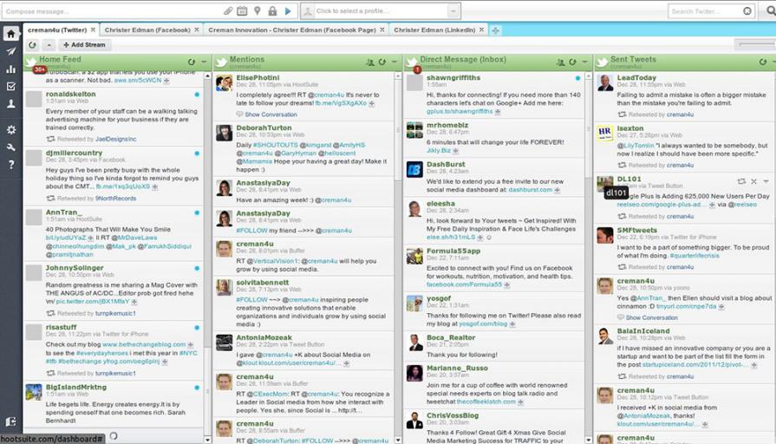Screen dimensions: 776x444
Task: Click the 30+ new tweets badge
Action: tap(40, 69)
